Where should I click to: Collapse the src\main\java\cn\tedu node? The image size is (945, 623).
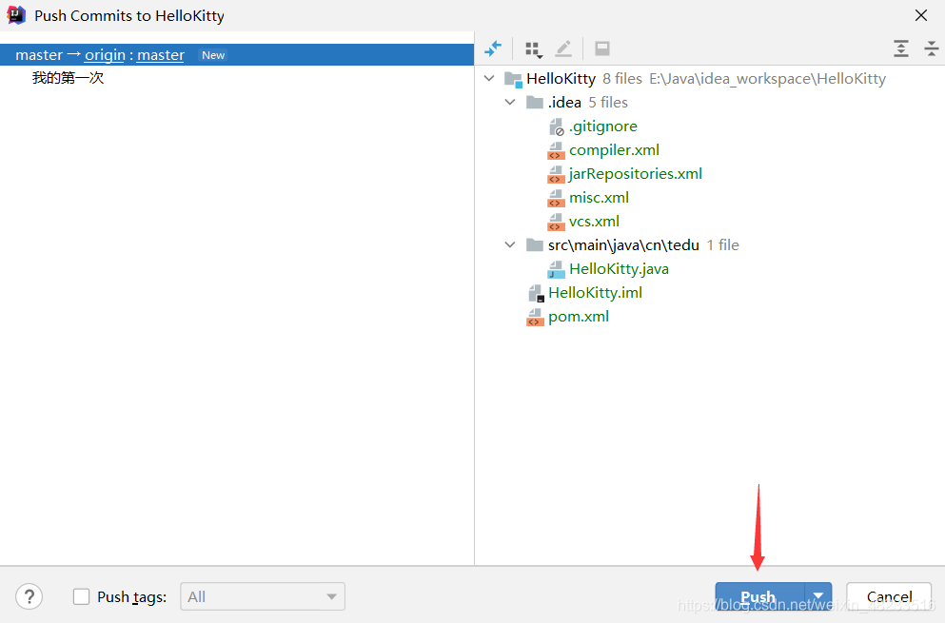click(x=510, y=244)
